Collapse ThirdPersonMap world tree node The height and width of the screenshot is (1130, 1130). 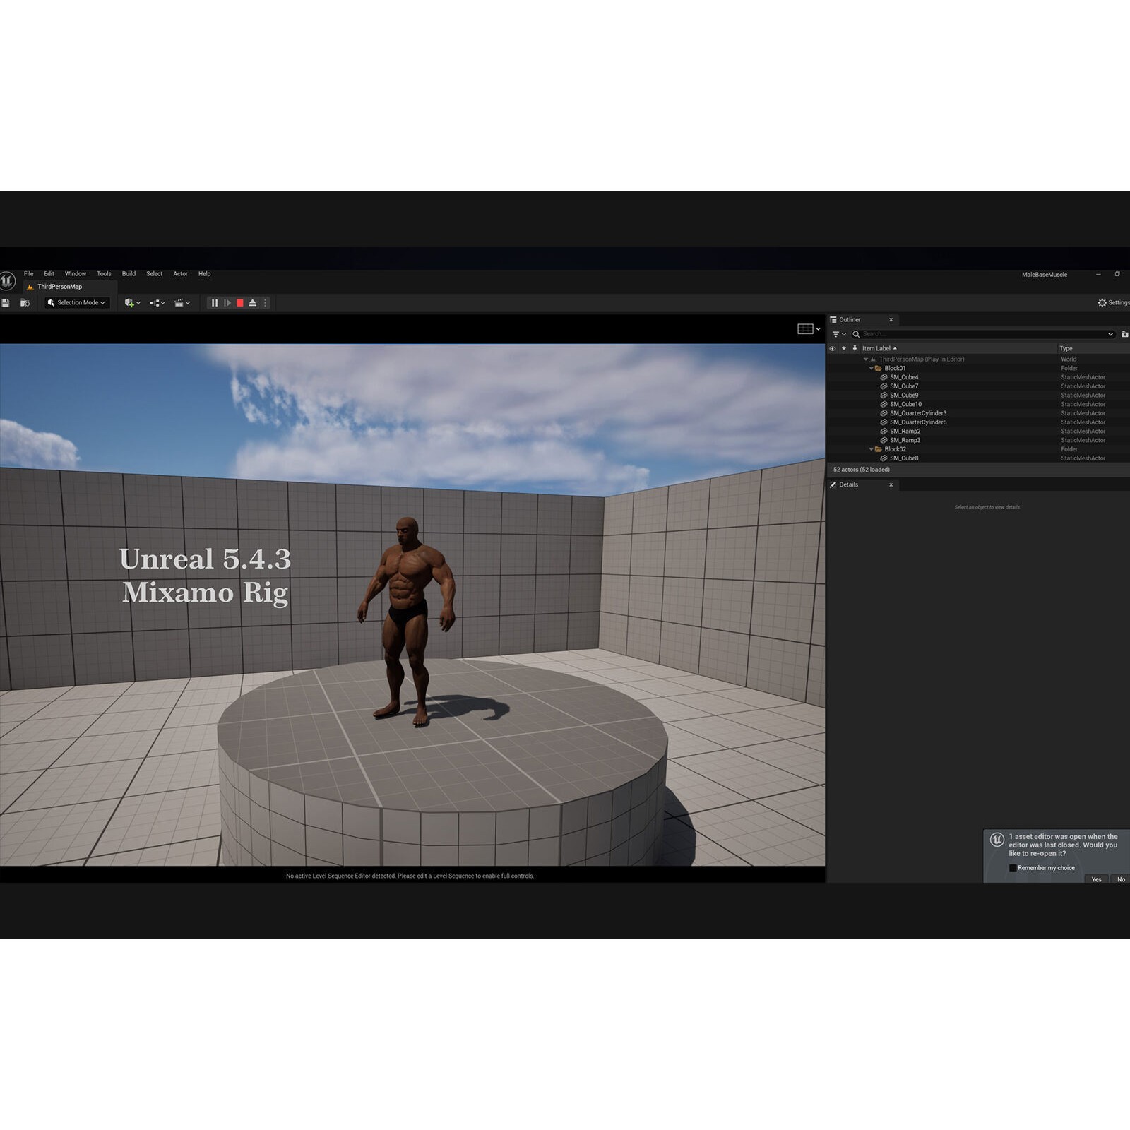coord(866,359)
